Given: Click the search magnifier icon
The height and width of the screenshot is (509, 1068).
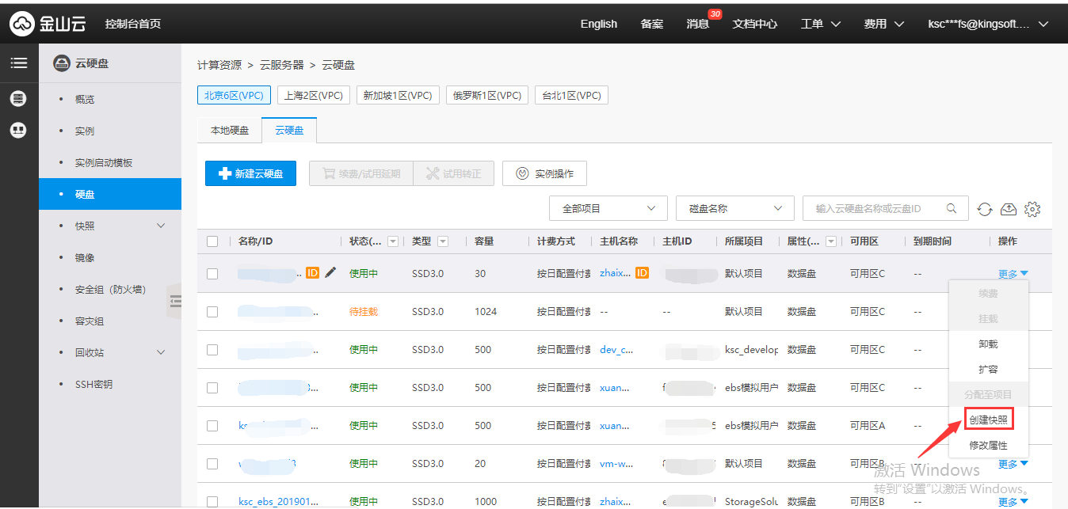Looking at the screenshot, I should [x=952, y=208].
